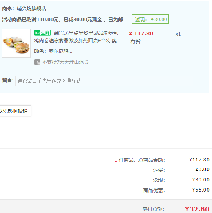Focus the 留言 message input field
Image resolution: width=212 pixels, height=213 pixels.
(104, 81)
